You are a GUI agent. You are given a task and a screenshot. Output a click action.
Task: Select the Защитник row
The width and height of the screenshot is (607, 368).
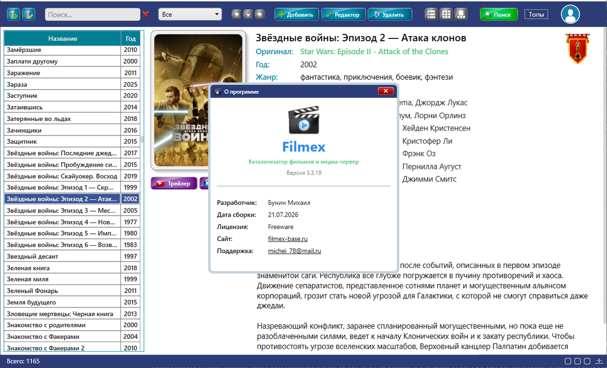coord(72,141)
